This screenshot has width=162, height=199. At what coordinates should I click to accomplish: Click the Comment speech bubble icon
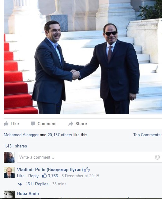click(33, 124)
